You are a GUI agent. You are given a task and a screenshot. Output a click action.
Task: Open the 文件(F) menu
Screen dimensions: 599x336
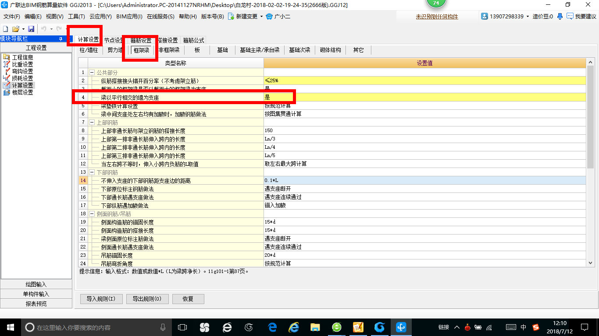coord(11,17)
